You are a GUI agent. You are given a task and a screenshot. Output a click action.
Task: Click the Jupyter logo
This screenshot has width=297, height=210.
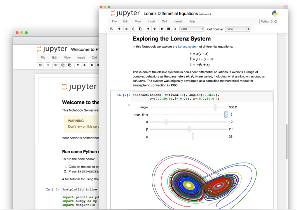coord(125,13)
